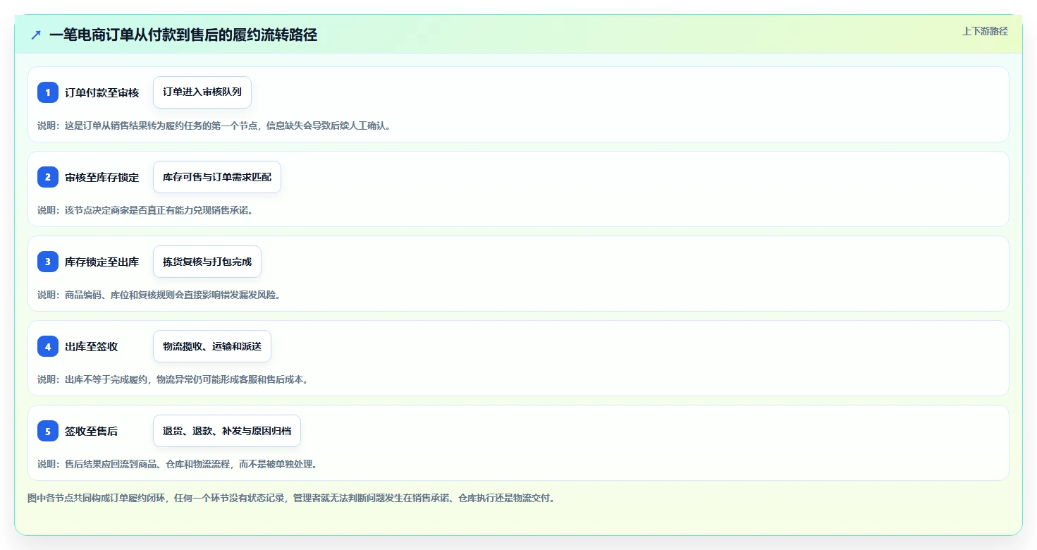This screenshot has width=1037, height=550.
Task: Click the 签收至售后 step label
Action: (x=92, y=431)
